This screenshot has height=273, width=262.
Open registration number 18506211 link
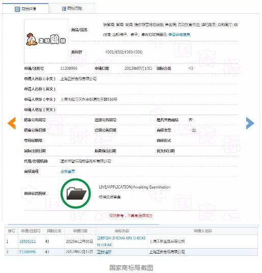(27, 241)
